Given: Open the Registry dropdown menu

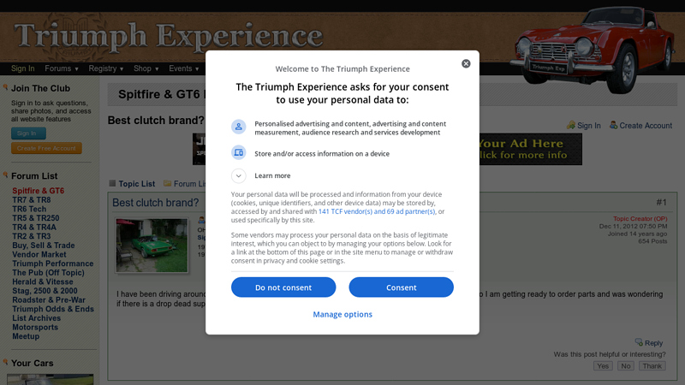Looking at the screenshot, I should [106, 68].
